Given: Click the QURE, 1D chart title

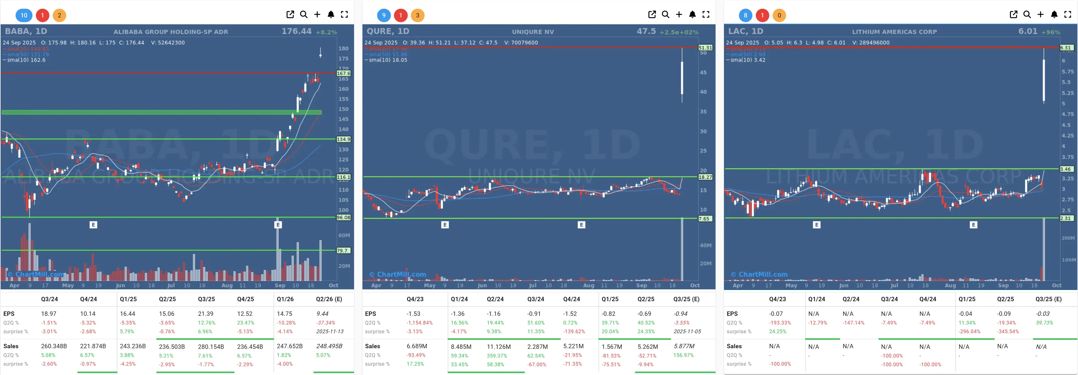Looking at the screenshot, I should click(388, 31).
